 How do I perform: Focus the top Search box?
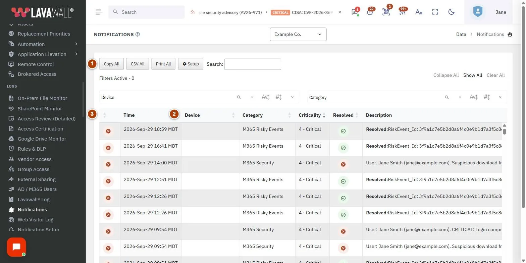(x=146, y=12)
